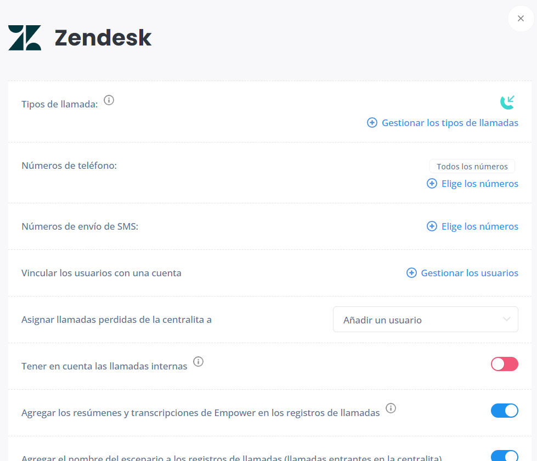Screen dimensions: 537x461
Task: Show info about Tipos de llamada
Action: pyautogui.click(x=109, y=100)
